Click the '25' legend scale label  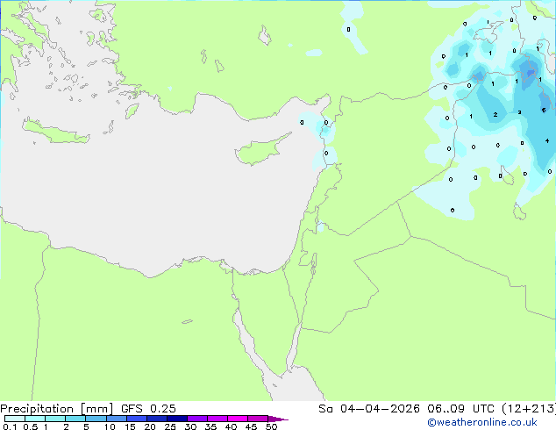point(170,426)
